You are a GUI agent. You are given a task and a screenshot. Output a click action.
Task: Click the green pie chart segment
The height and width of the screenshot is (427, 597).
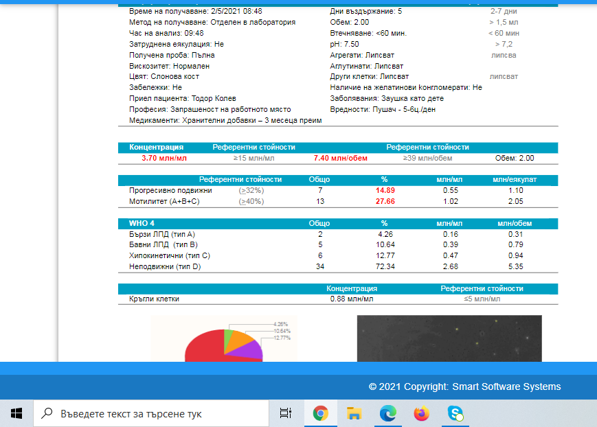pyautogui.click(x=228, y=333)
